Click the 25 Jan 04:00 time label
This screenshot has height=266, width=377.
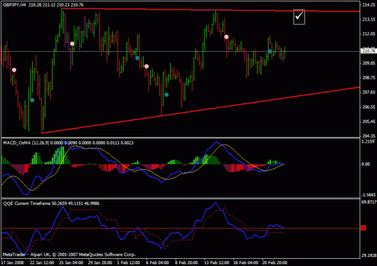coord(71,262)
